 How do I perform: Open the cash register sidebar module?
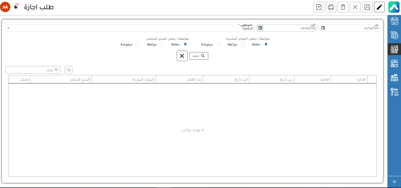pos(394,78)
